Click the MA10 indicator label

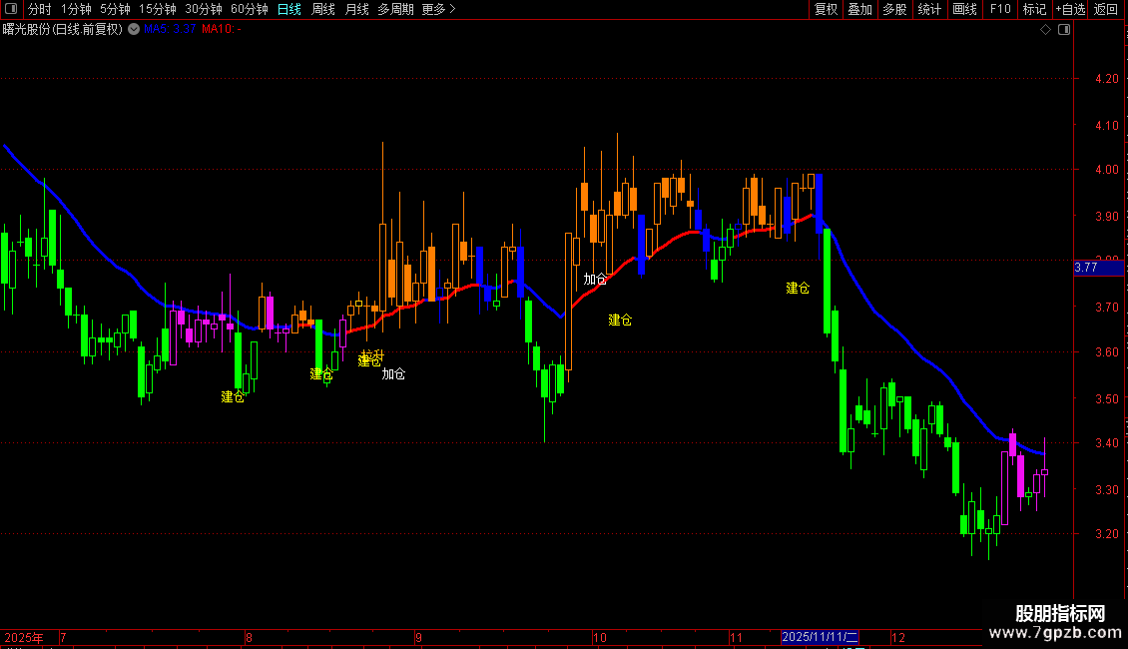click(221, 29)
